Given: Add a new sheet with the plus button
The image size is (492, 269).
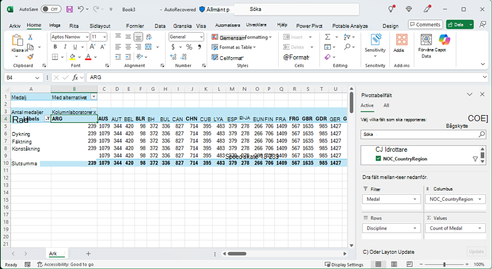Looking at the screenshot, I should 88,254.
